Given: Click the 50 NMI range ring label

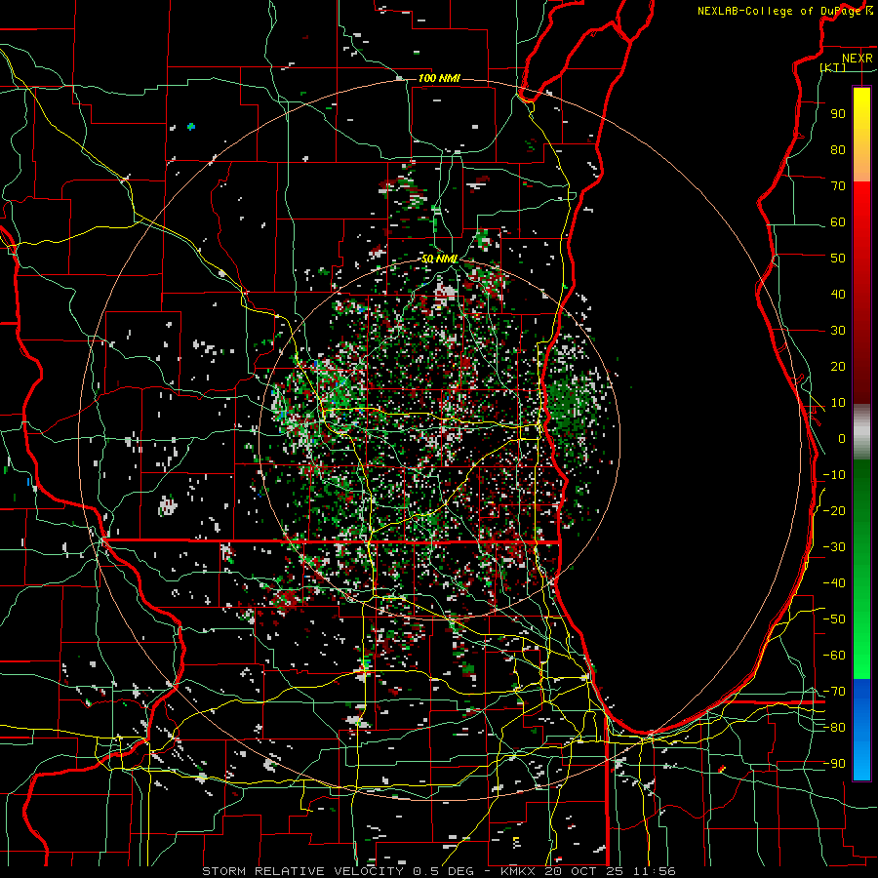Looking at the screenshot, I should [x=440, y=259].
